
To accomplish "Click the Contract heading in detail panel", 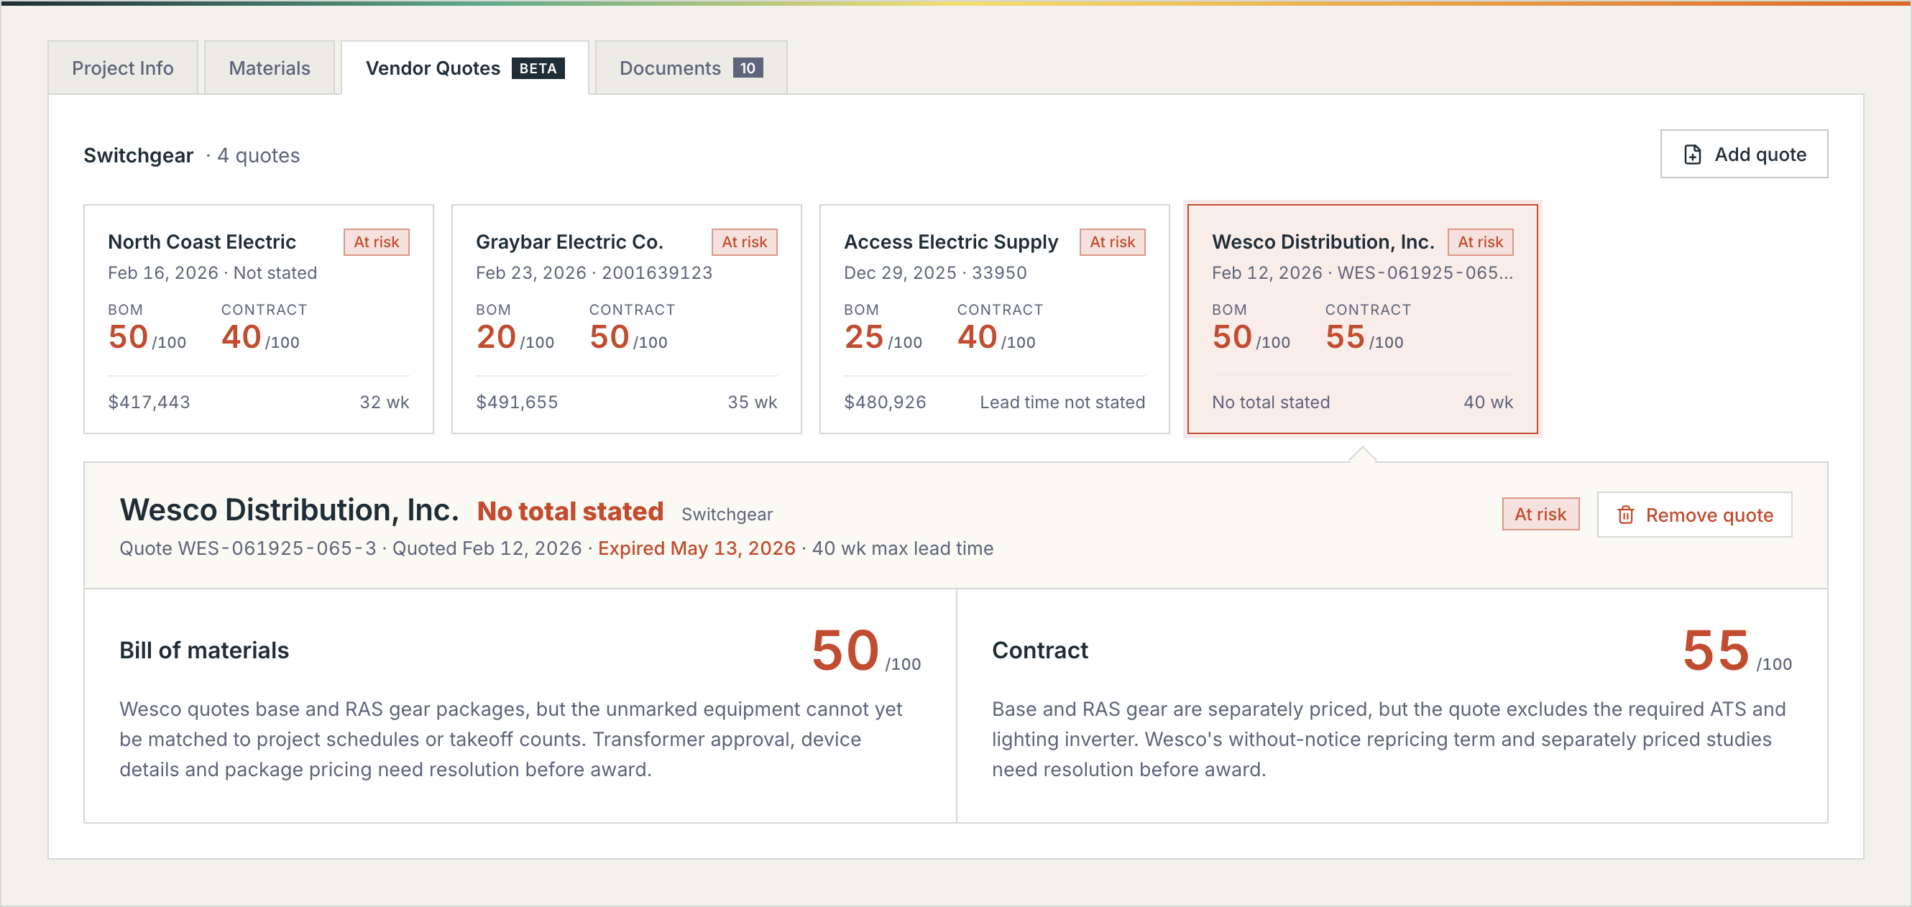I will point(1040,650).
